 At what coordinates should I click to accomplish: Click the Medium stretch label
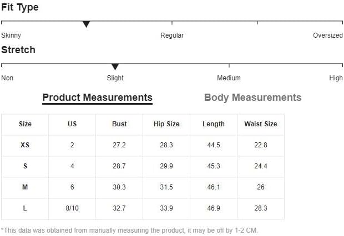tap(229, 78)
